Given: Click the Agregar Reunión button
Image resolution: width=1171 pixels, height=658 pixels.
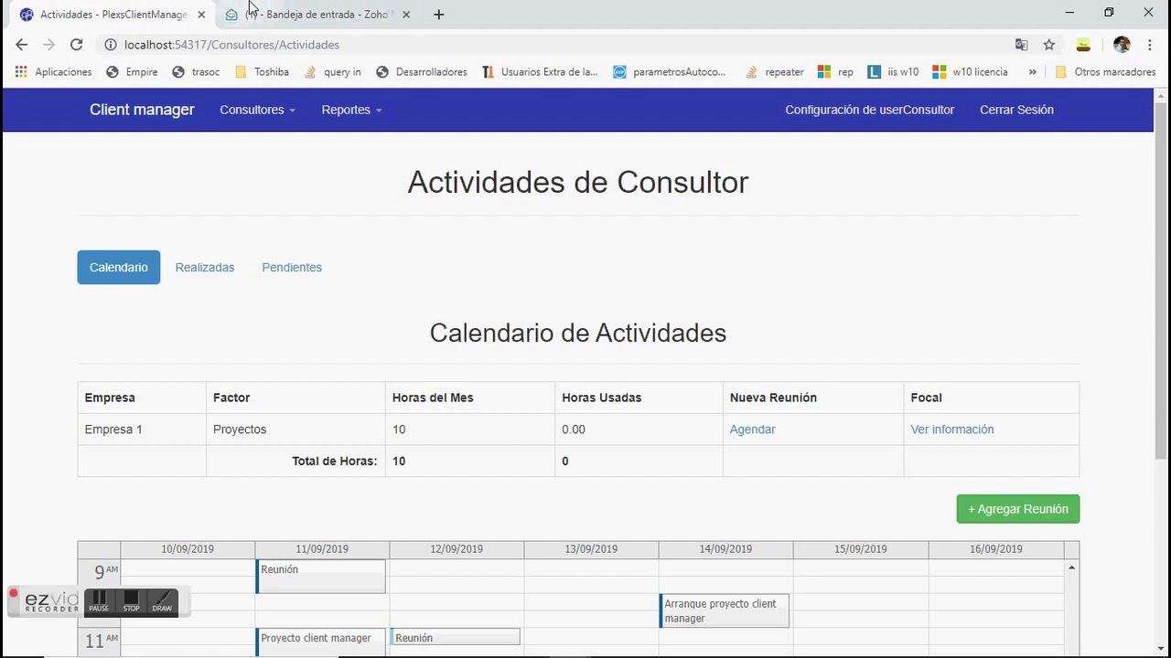Looking at the screenshot, I should coord(1018,509).
